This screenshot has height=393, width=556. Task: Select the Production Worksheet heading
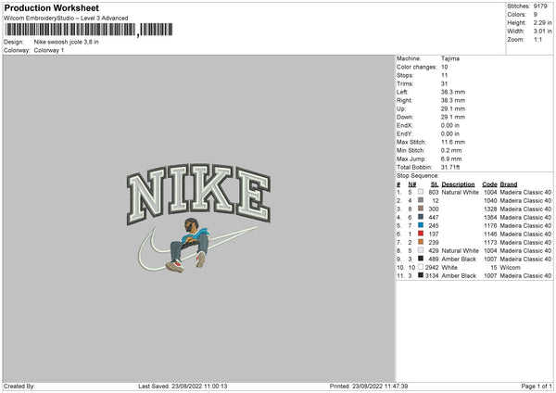[51, 7]
